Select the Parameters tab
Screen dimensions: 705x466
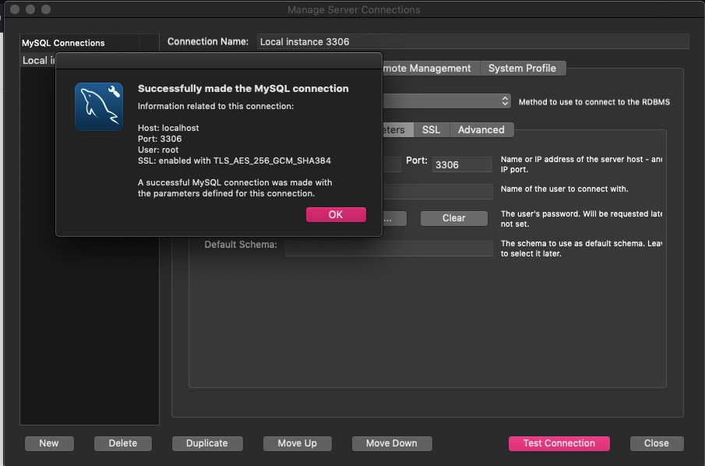coord(397,130)
